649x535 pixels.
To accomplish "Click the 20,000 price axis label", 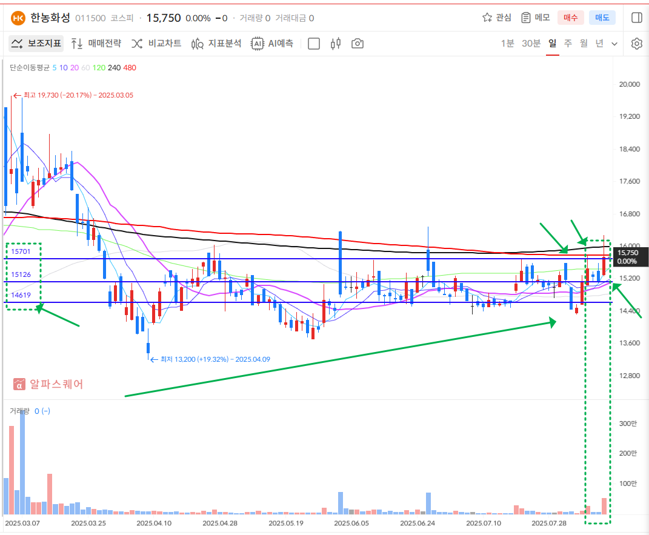I will coord(629,84).
